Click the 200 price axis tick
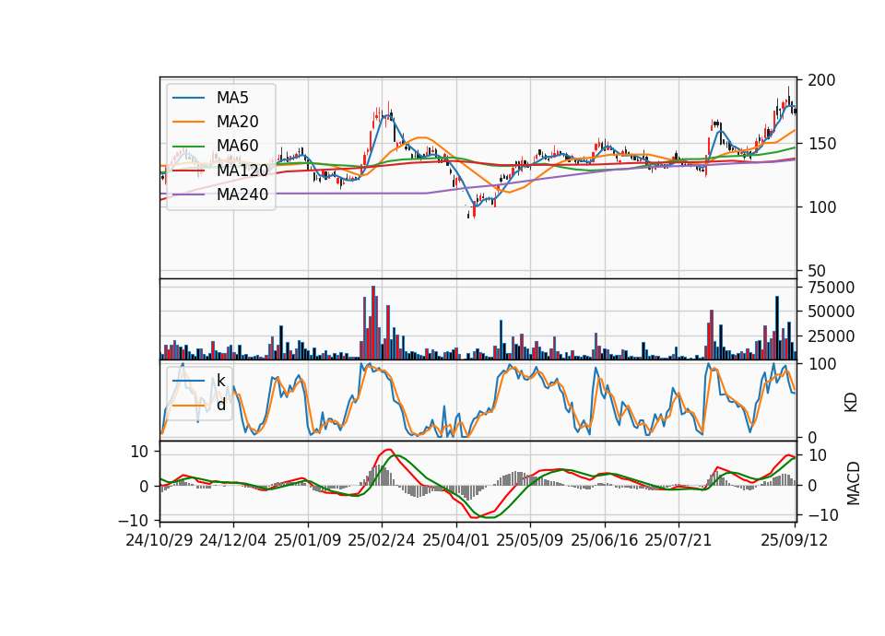The height and width of the screenshot is (636, 885). pyautogui.click(x=821, y=80)
